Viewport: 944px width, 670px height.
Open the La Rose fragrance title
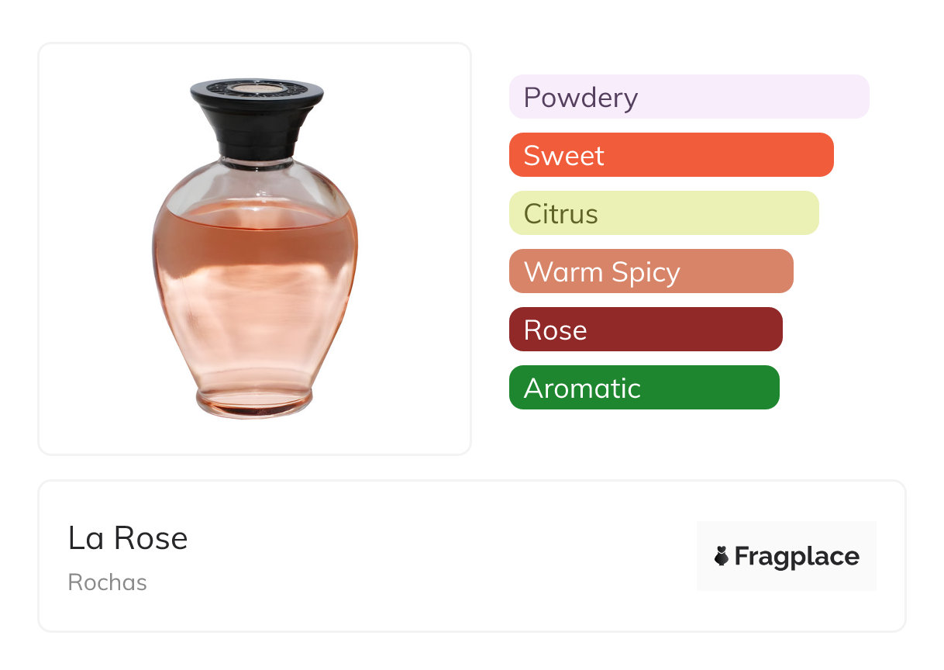point(128,538)
